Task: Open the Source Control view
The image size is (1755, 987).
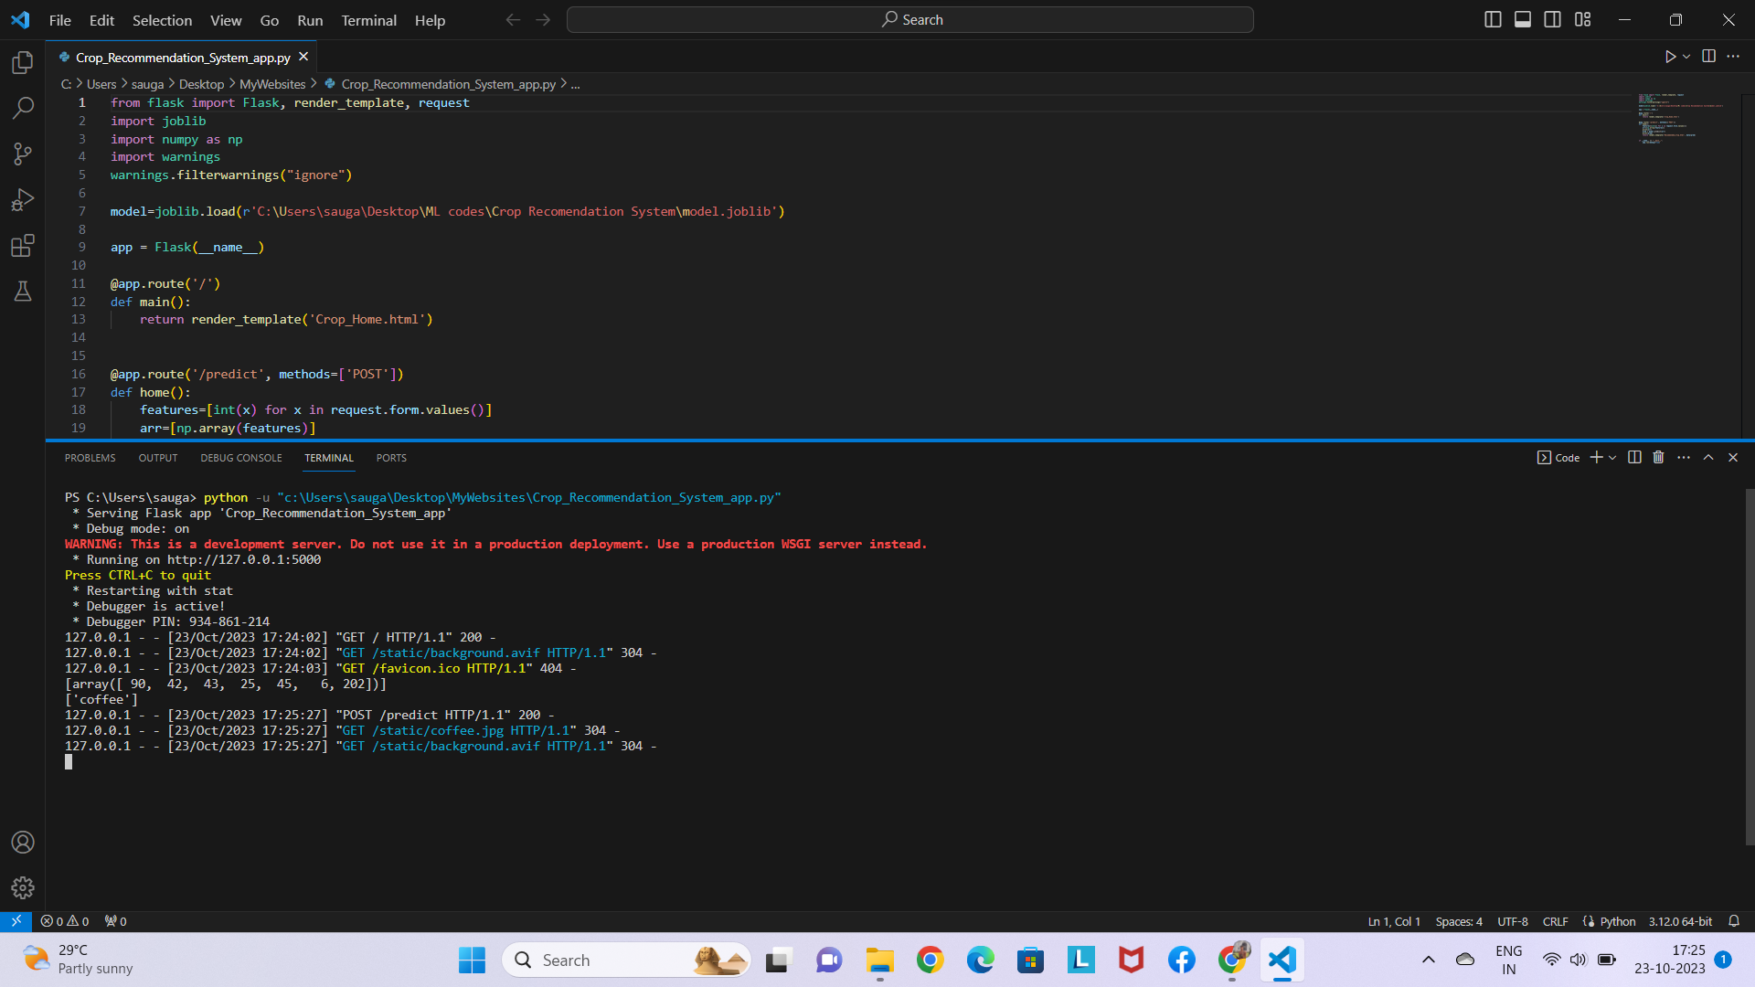Action: click(x=22, y=154)
